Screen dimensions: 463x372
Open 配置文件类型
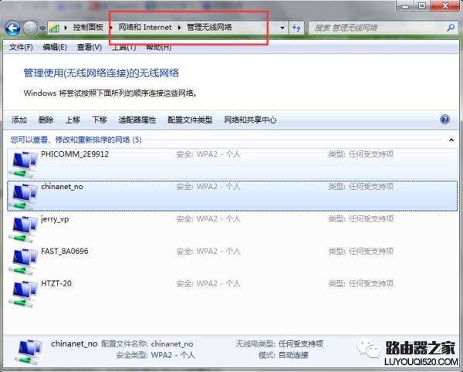(x=190, y=120)
